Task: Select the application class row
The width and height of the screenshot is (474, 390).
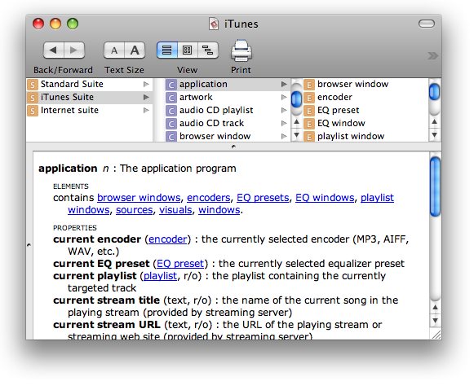Action: click(x=228, y=84)
